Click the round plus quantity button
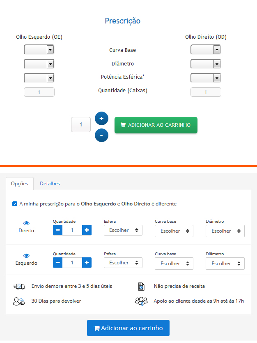 point(101,119)
